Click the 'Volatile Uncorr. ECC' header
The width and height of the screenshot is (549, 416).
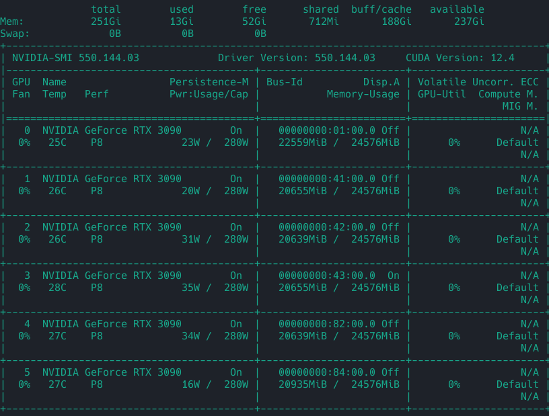point(478,82)
